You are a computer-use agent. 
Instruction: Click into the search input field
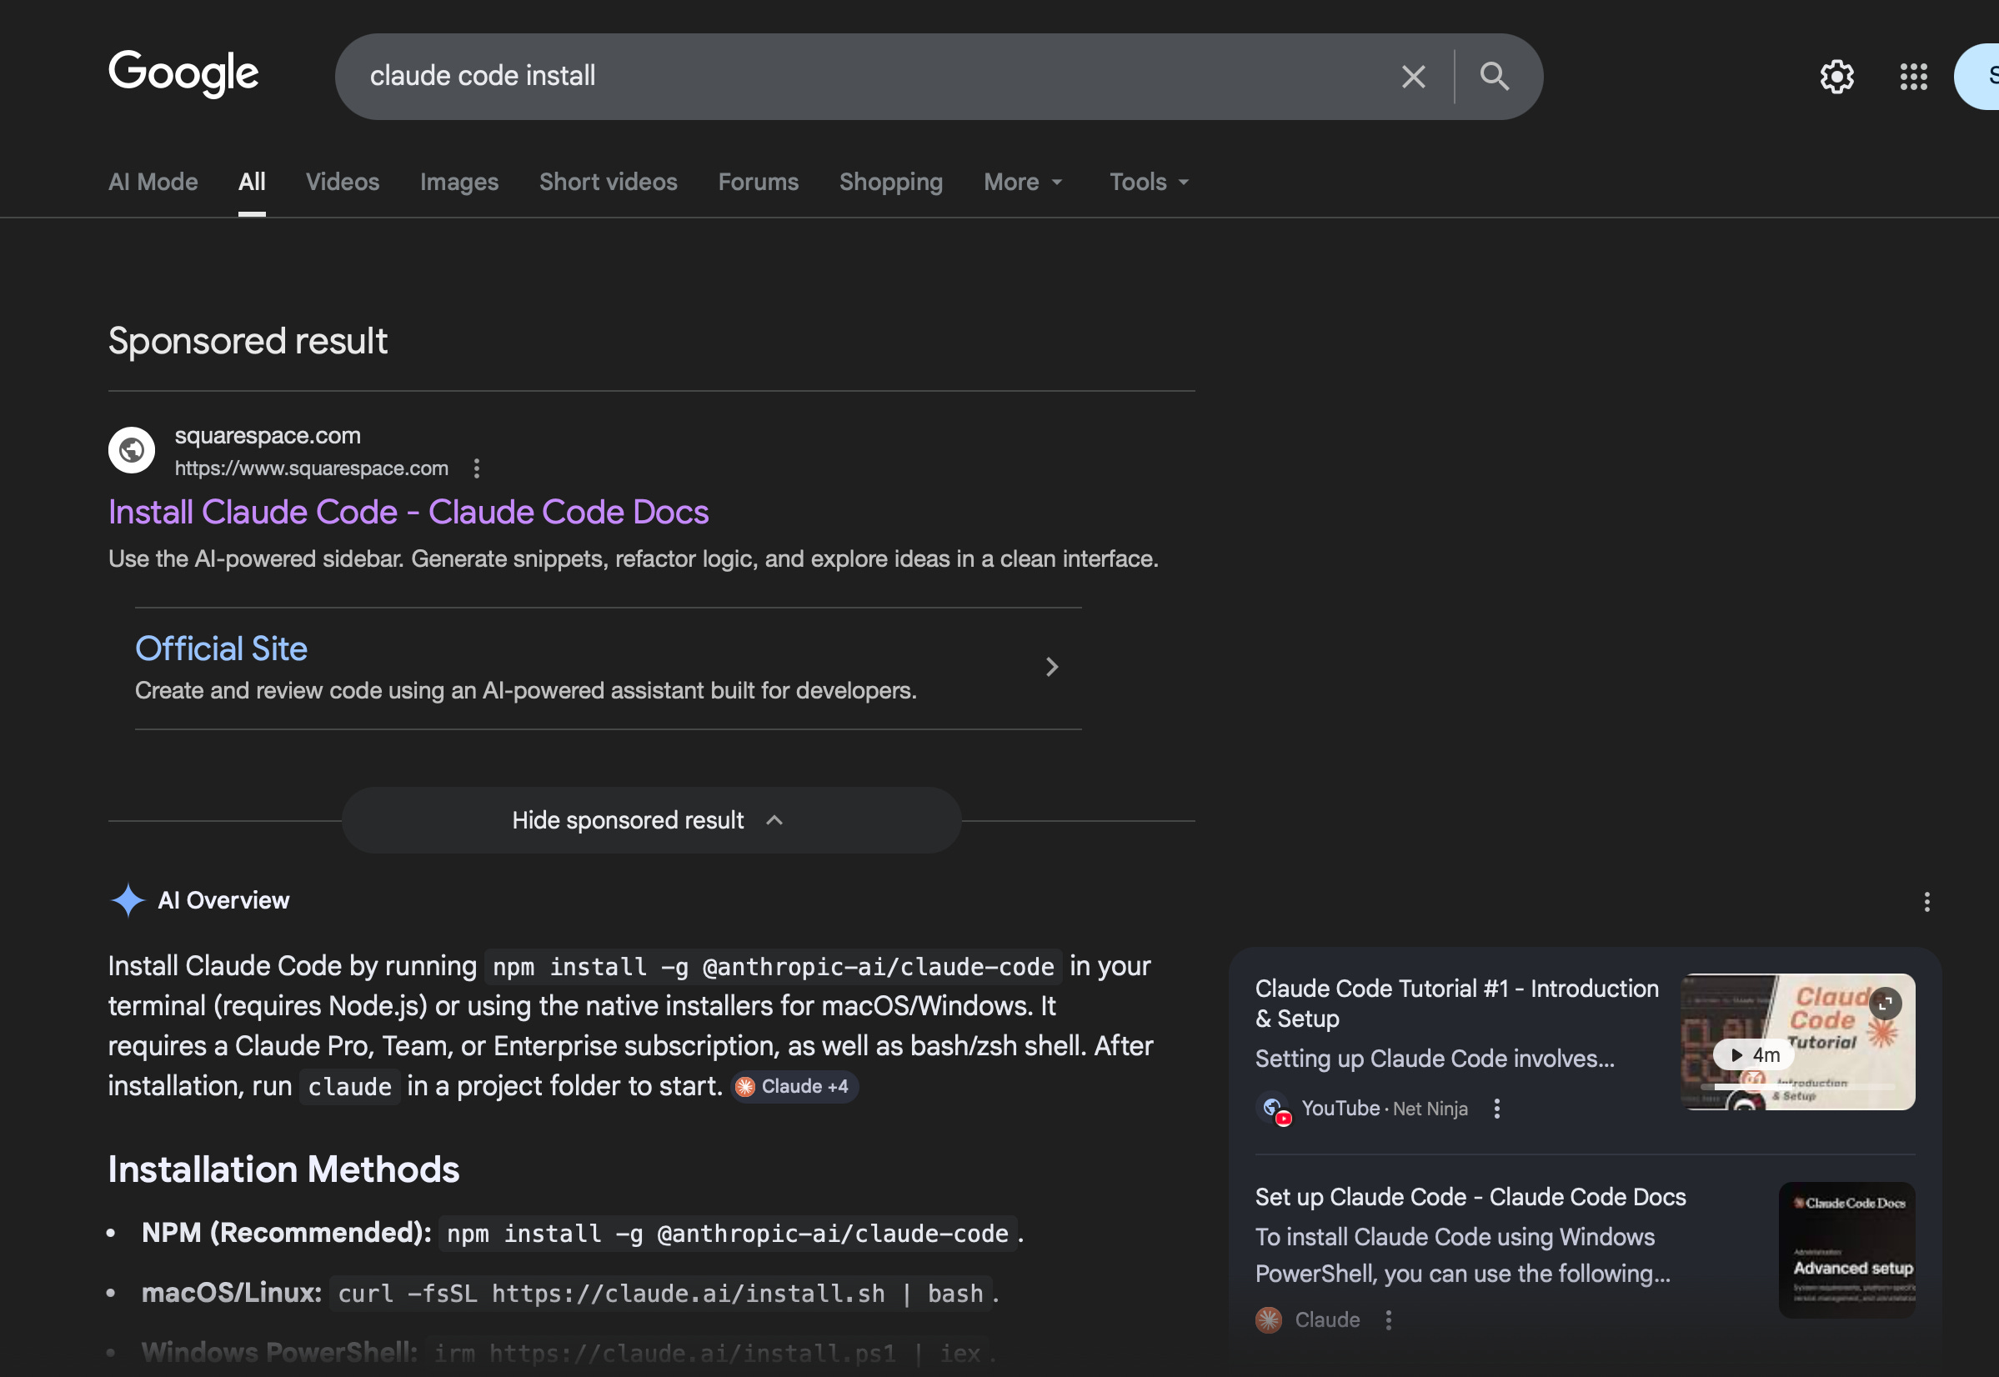863,77
